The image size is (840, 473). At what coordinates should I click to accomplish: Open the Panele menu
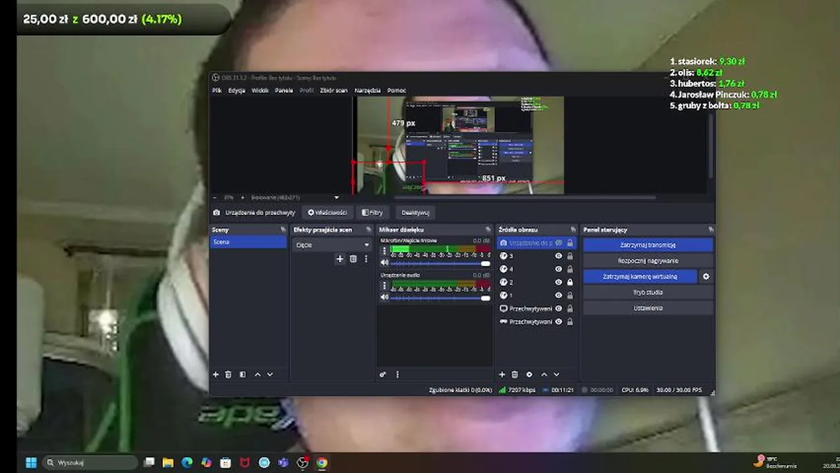tap(284, 91)
